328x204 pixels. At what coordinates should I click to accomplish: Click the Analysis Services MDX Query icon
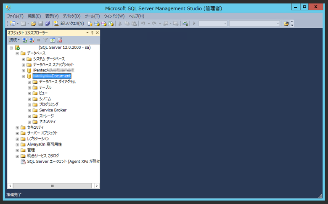coord(97,24)
